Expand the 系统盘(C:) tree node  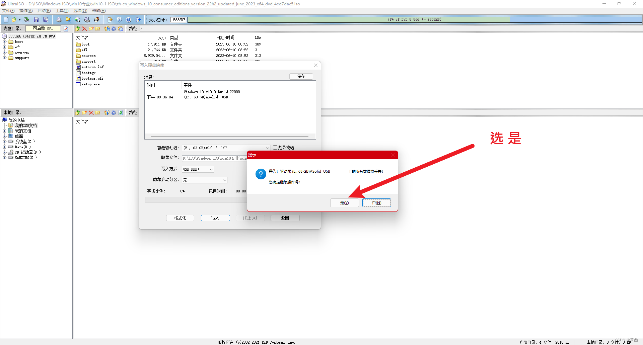coord(5,142)
